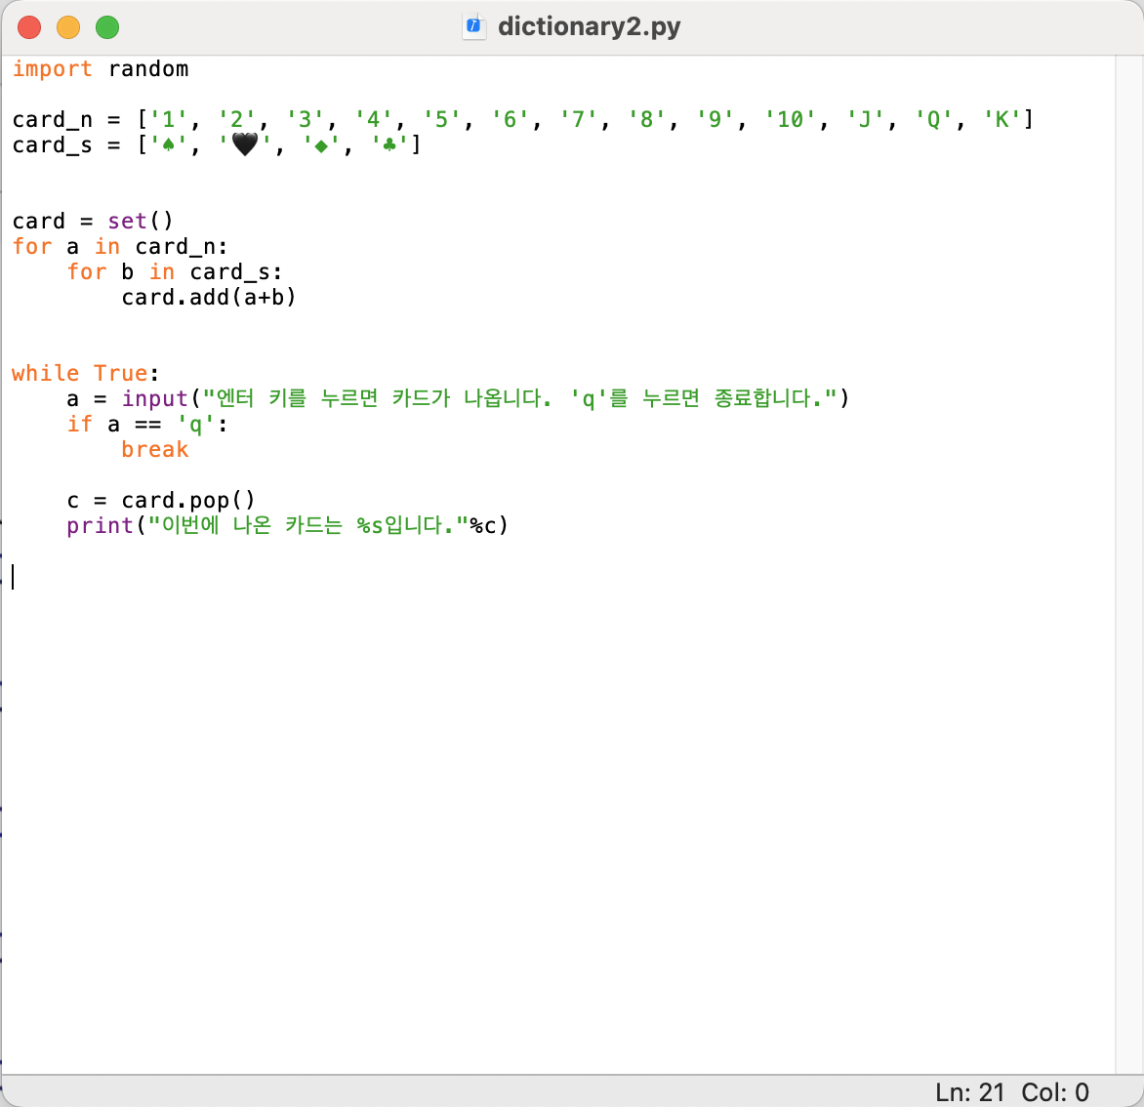The width and height of the screenshot is (1144, 1107).
Task: Minimize the window with the yellow button
Action: click(x=68, y=27)
